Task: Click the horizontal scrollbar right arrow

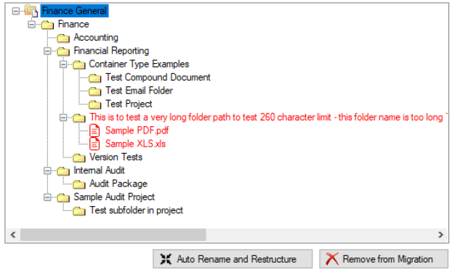Action: click(x=440, y=235)
